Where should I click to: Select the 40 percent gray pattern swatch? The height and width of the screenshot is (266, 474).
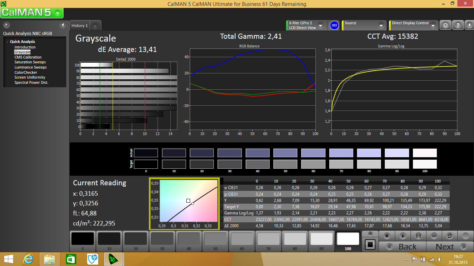189,241
